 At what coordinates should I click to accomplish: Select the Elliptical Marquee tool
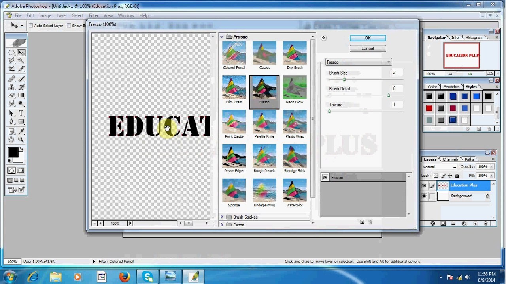pos(11,52)
